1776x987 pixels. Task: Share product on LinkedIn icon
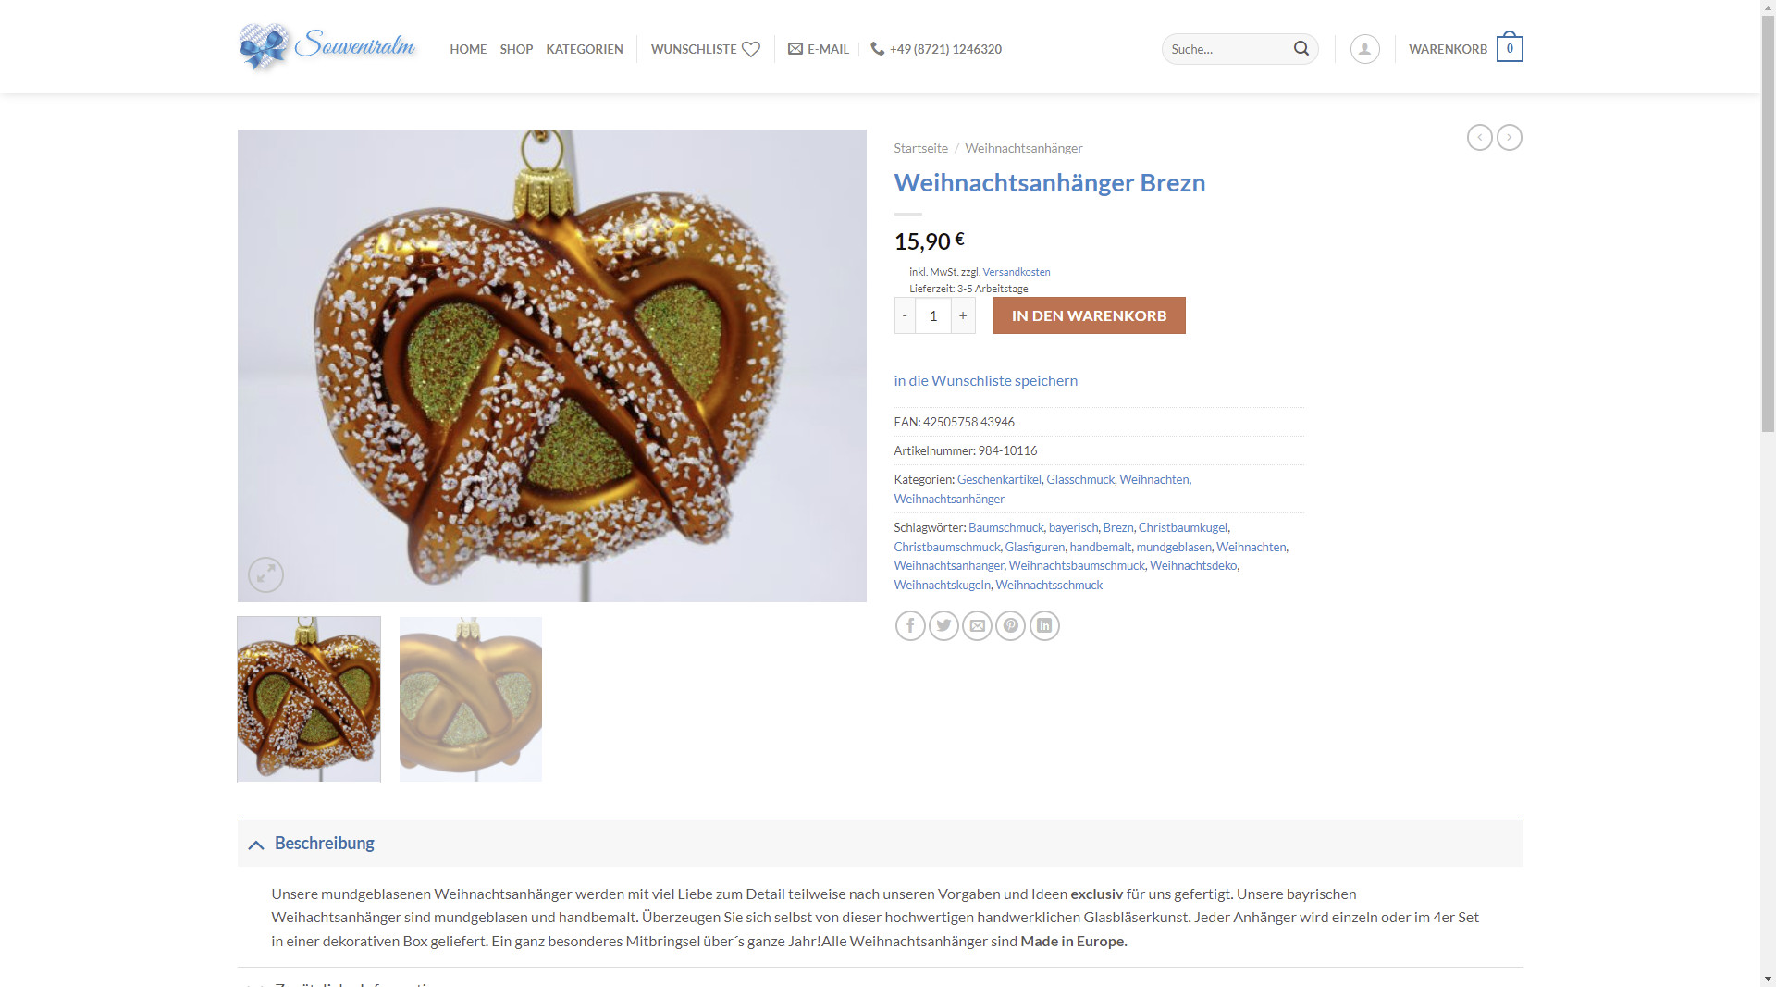[1044, 626]
